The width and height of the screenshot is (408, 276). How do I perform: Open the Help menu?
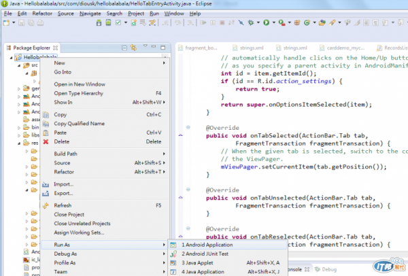(x=195, y=14)
